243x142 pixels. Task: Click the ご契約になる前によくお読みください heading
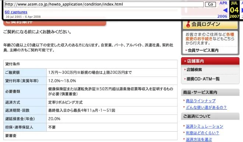click(x=37, y=32)
